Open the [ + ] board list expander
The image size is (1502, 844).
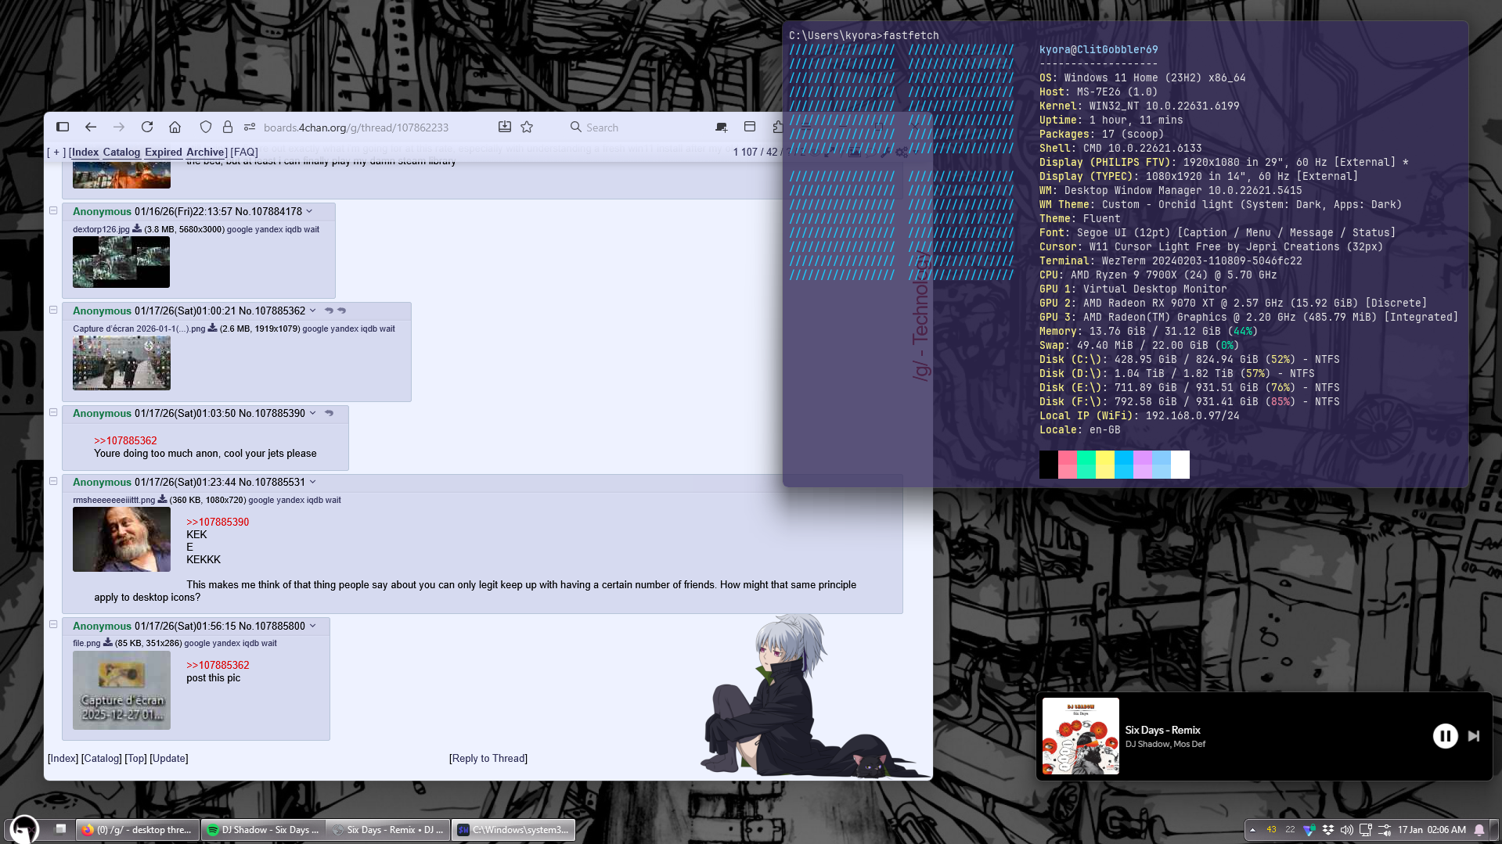coord(56,153)
